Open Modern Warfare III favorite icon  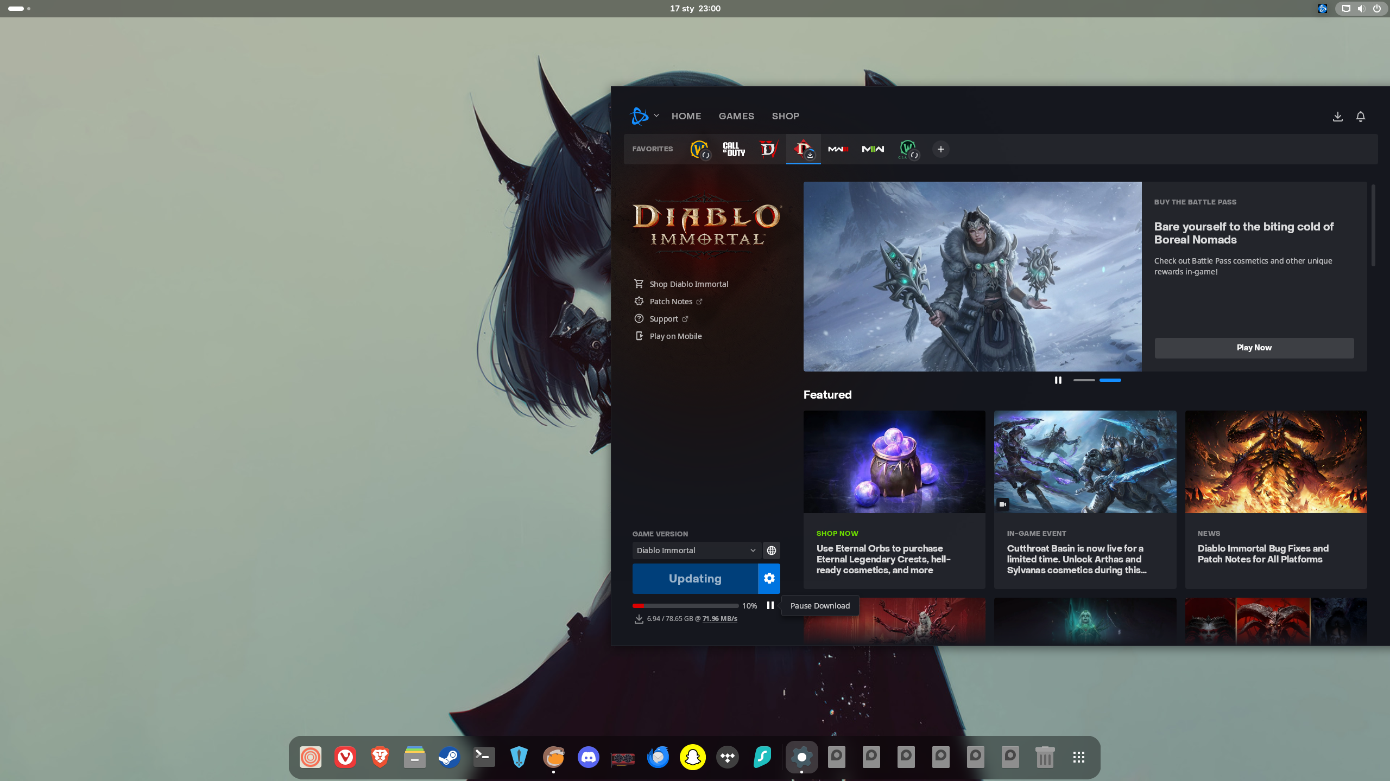(x=838, y=149)
